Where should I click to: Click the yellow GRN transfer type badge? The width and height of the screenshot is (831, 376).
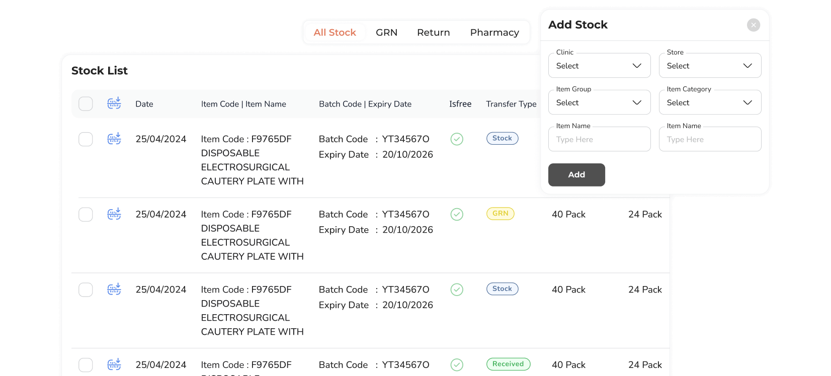click(500, 214)
